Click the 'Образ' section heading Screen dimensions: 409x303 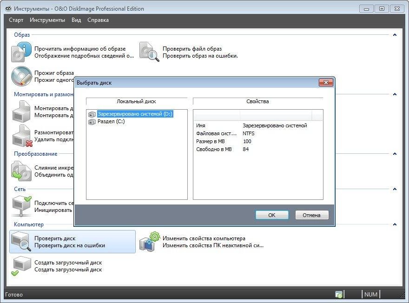click(x=22, y=35)
